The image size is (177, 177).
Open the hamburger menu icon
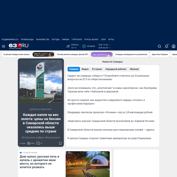(x=4, y=46)
